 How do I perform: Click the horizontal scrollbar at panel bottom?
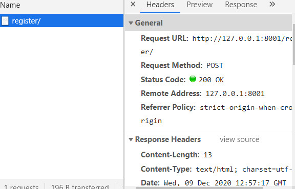pos(199,188)
